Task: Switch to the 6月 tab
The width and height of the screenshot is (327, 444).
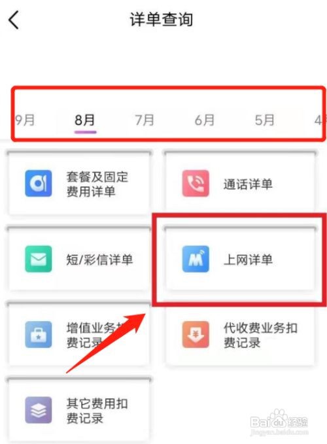Action: coord(205,120)
